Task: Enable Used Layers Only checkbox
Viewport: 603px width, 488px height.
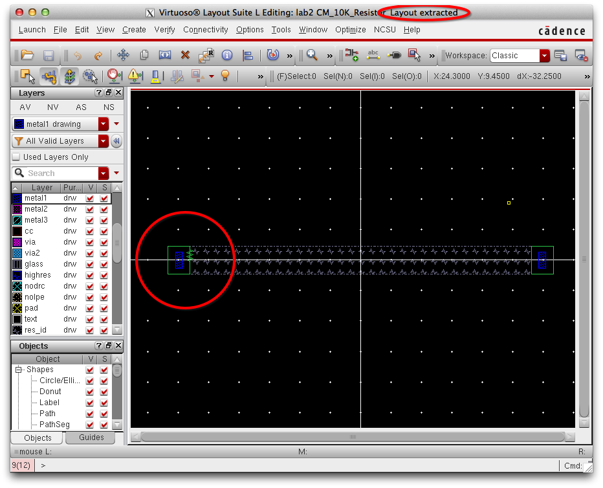Action: click(x=17, y=157)
